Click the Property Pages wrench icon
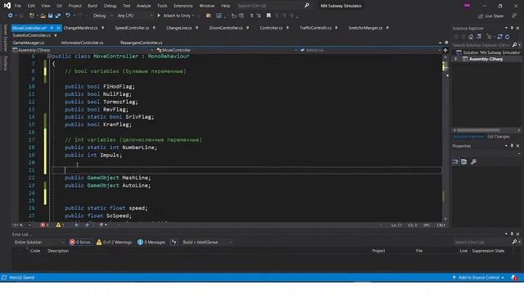524x295 pixels. coord(473,162)
